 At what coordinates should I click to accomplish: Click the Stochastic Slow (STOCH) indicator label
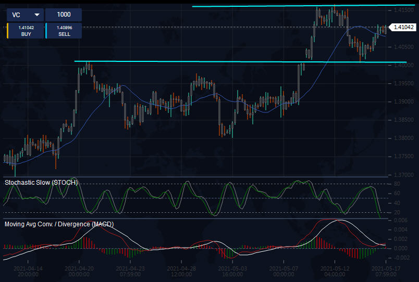pyautogui.click(x=41, y=183)
